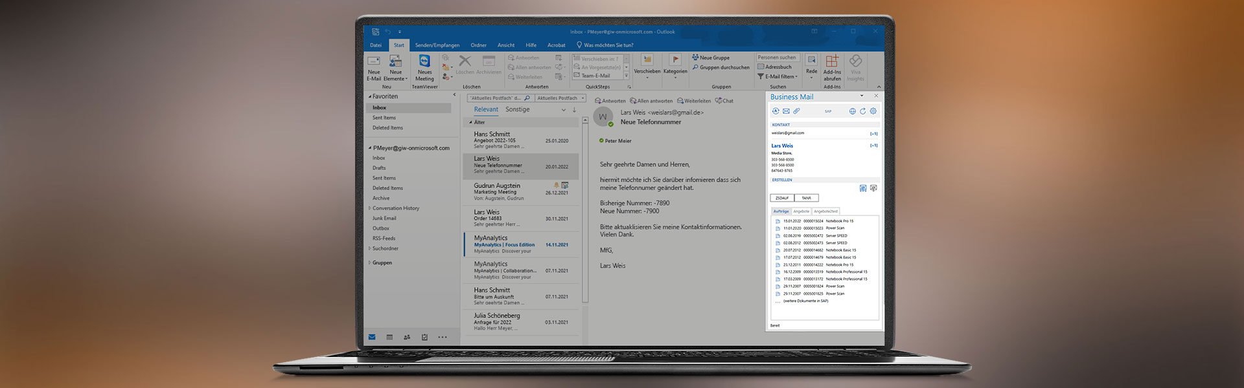Create a new e-mail with Neue E-Mail
The height and width of the screenshot is (388, 1244).
(374, 67)
